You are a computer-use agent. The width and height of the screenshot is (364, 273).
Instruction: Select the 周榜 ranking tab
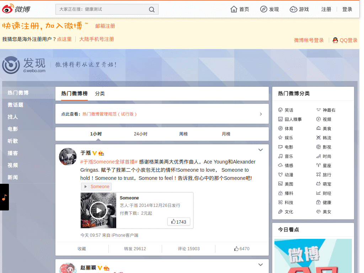(x=183, y=134)
